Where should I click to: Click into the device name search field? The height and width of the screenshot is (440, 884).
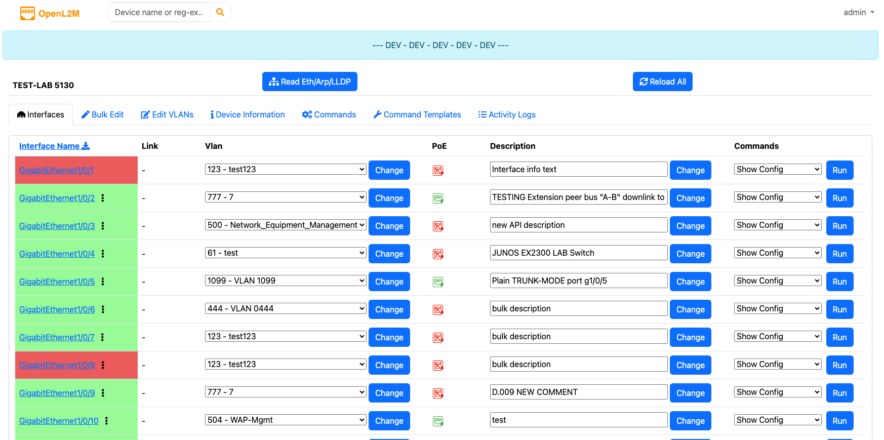159,12
